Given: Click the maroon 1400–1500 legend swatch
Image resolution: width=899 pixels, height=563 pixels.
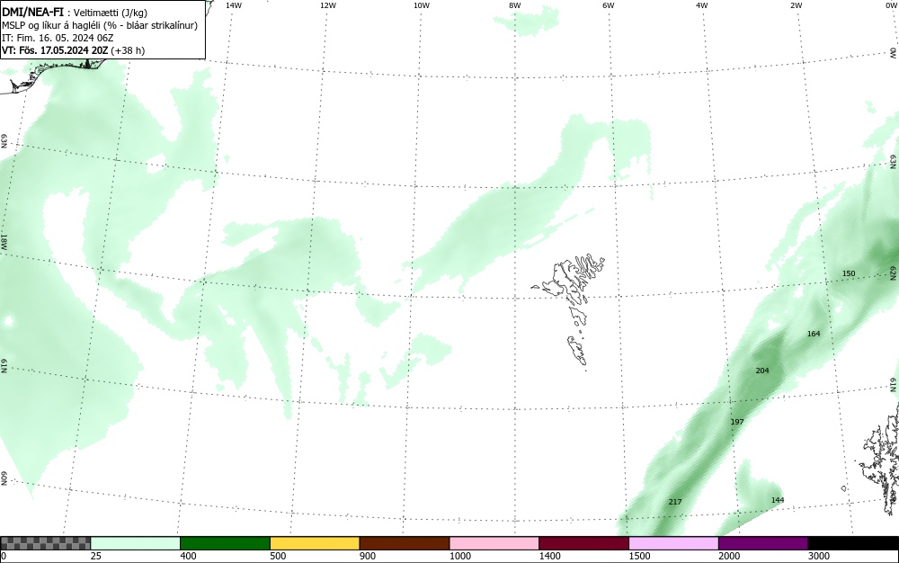Looking at the screenshot, I should 583,543.
